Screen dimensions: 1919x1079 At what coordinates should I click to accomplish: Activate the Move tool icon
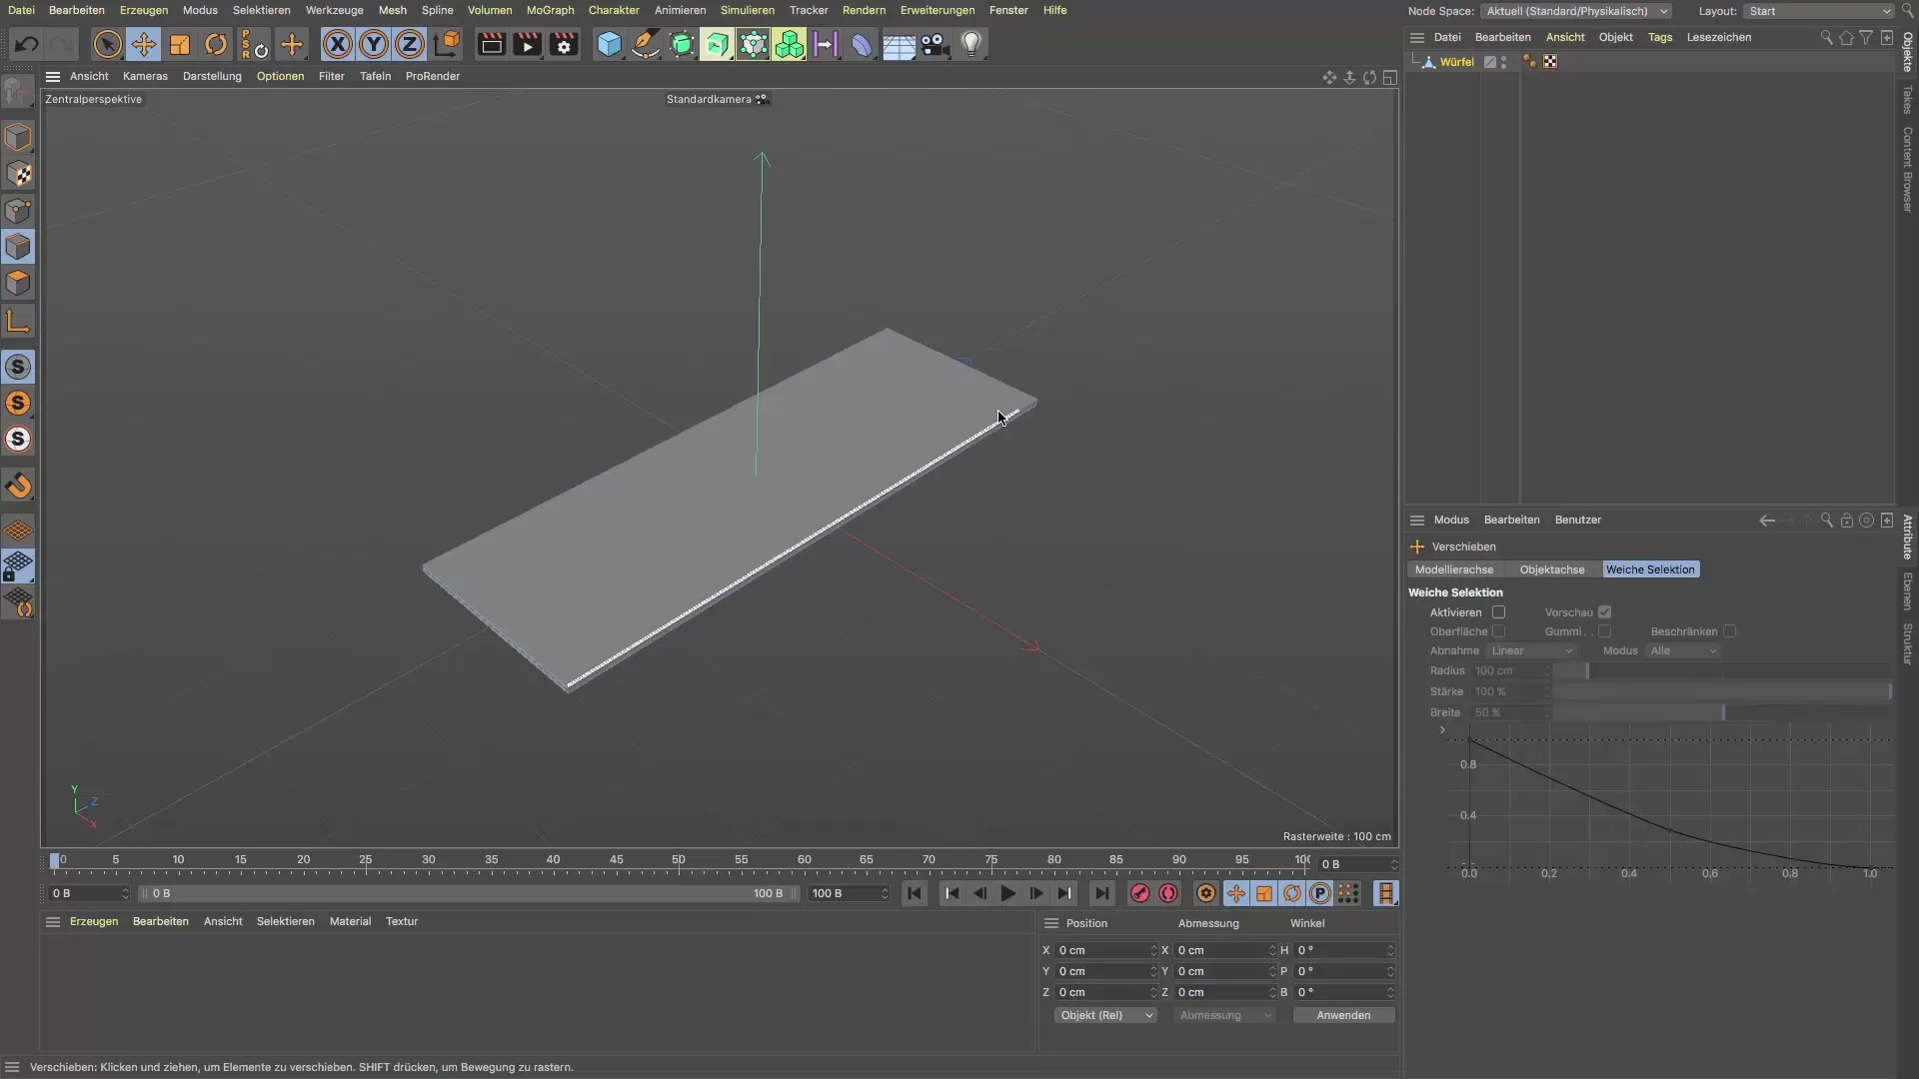[x=143, y=44]
